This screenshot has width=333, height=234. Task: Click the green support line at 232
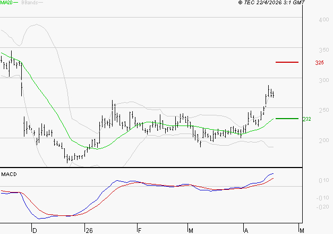pos(287,119)
